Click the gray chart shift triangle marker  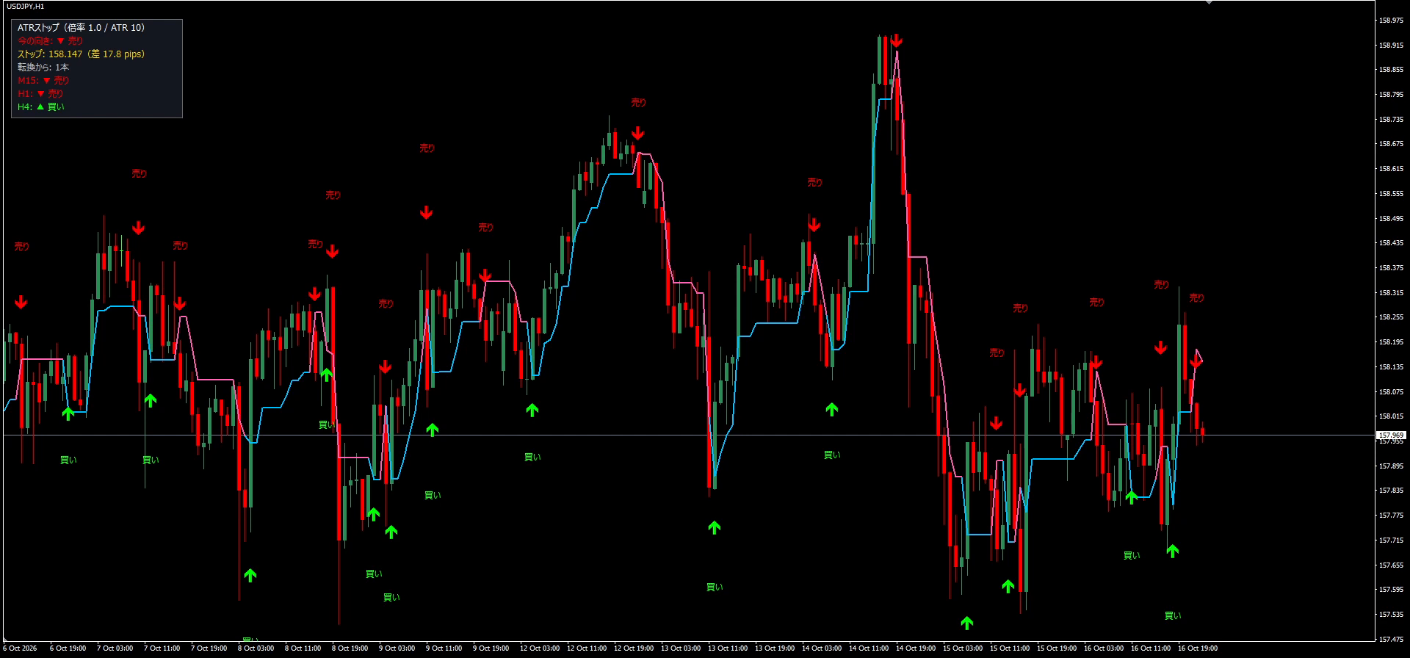[1210, 2]
